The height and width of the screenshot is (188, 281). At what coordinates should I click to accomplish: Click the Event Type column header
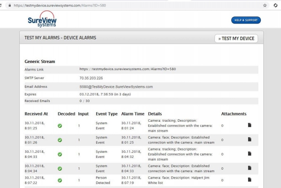[x=106, y=114]
